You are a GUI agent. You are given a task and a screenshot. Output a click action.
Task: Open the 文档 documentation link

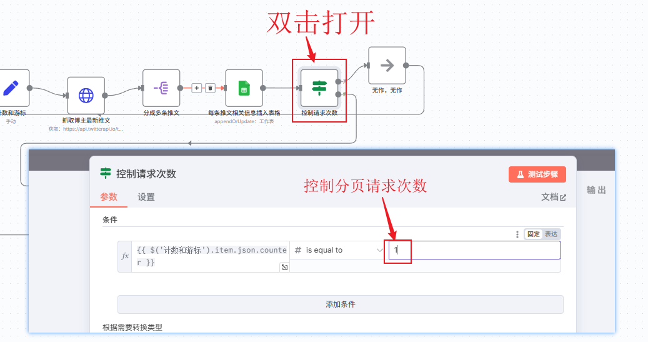tap(554, 198)
